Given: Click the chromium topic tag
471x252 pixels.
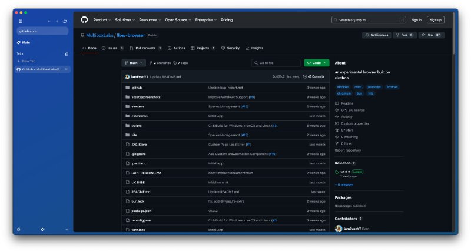Looking at the screenshot, I should (x=344, y=93).
